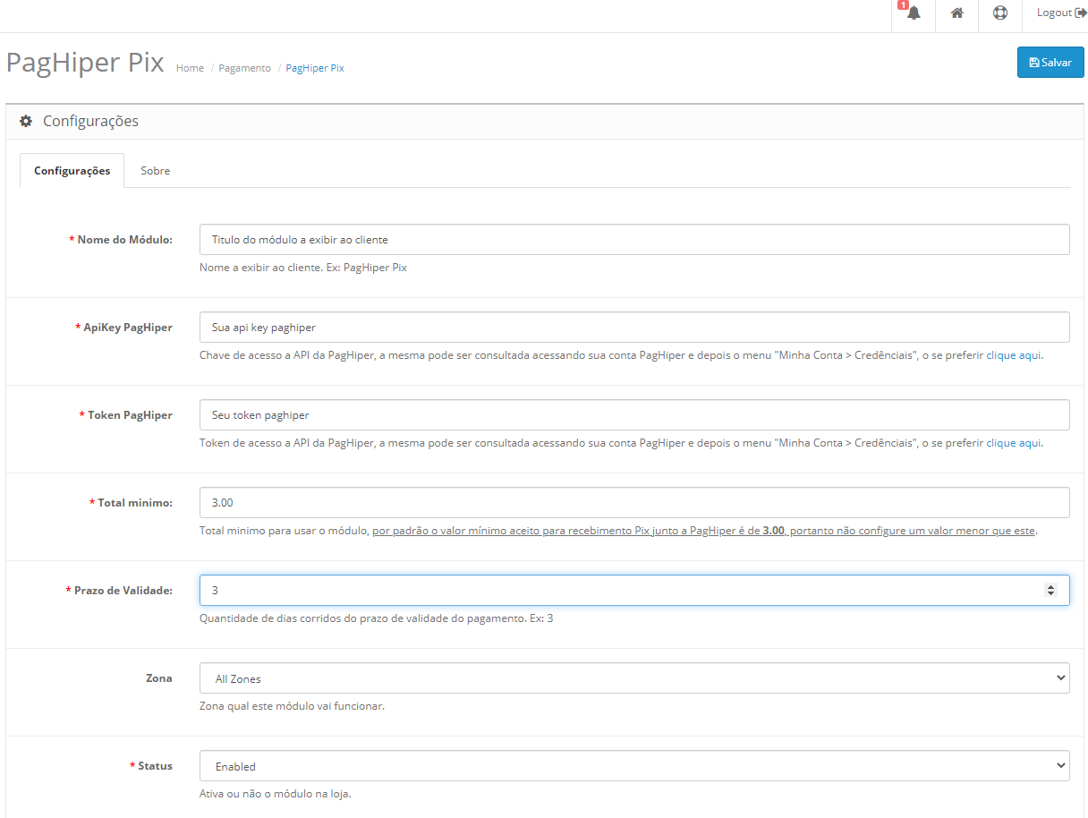Click help text 'Zona qual este módulo vai funcionar.'
This screenshot has height=818, width=1088.
click(292, 706)
